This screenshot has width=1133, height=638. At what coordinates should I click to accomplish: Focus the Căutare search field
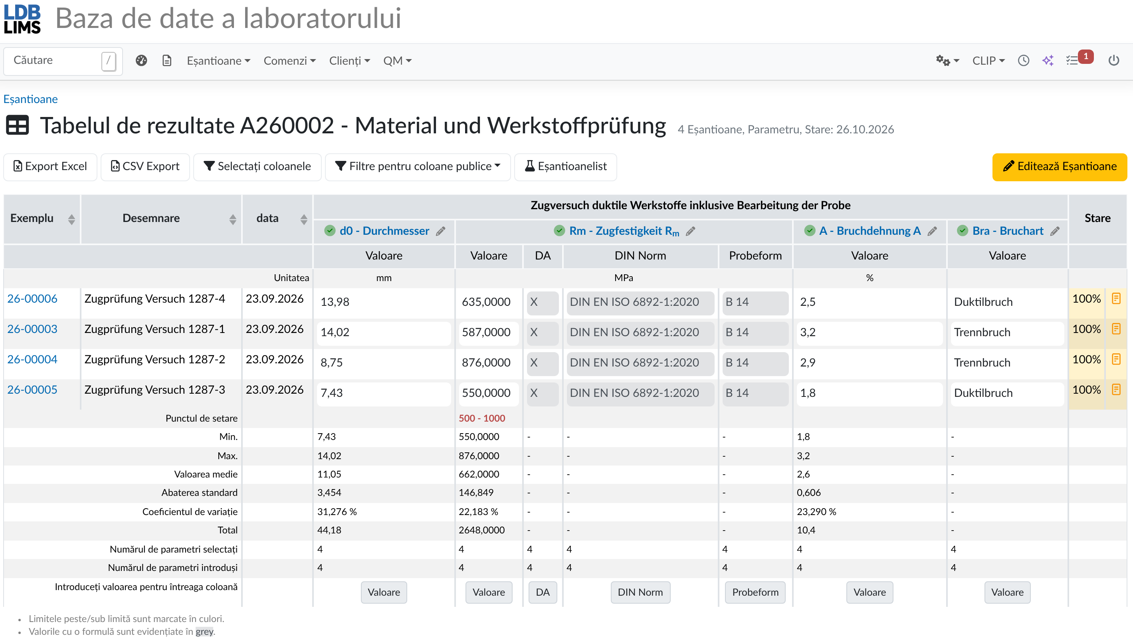coord(63,61)
